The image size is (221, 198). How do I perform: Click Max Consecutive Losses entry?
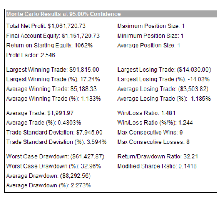pos(153,142)
